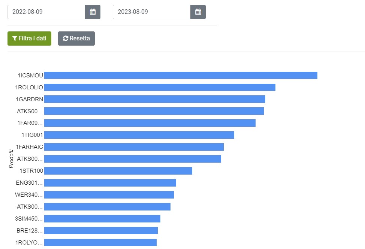Click the Filtra i dati green button

tap(29, 38)
